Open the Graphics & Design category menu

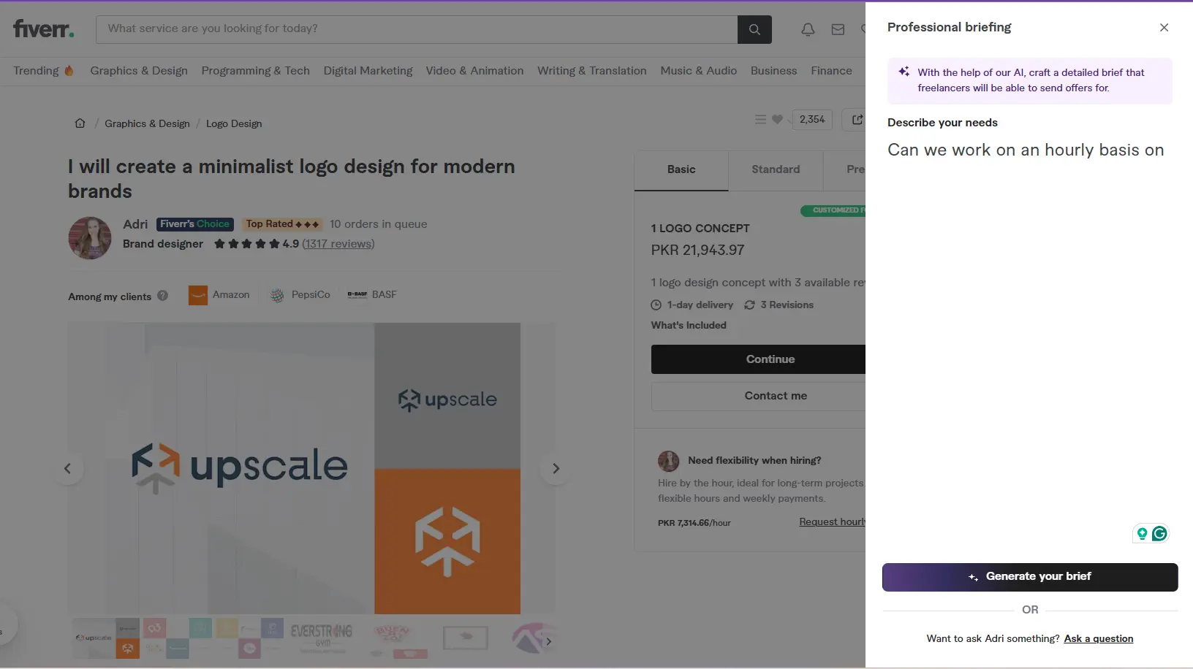click(139, 71)
